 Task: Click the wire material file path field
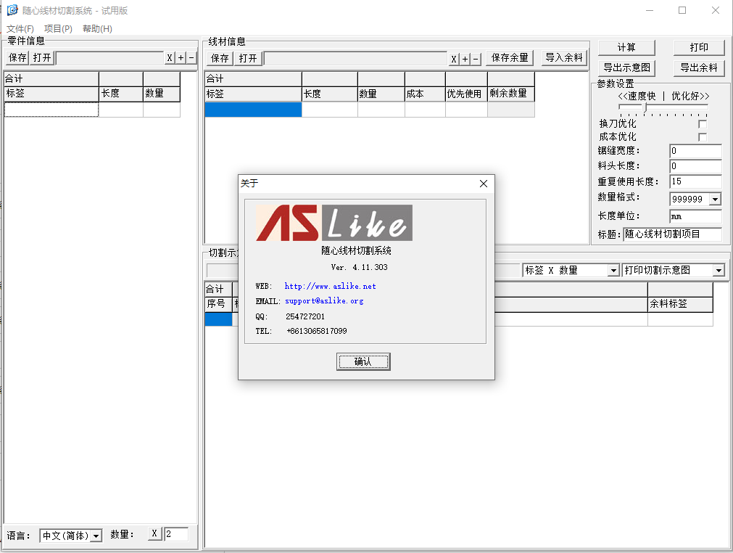pos(356,59)
